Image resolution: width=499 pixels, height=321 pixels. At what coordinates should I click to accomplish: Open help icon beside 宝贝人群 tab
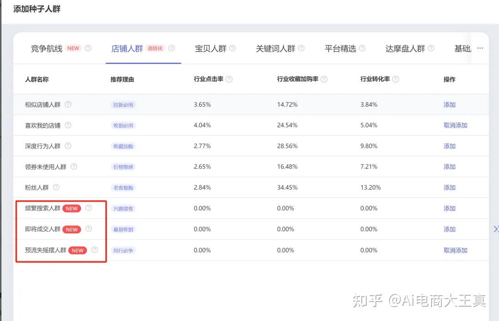point(232,48)
